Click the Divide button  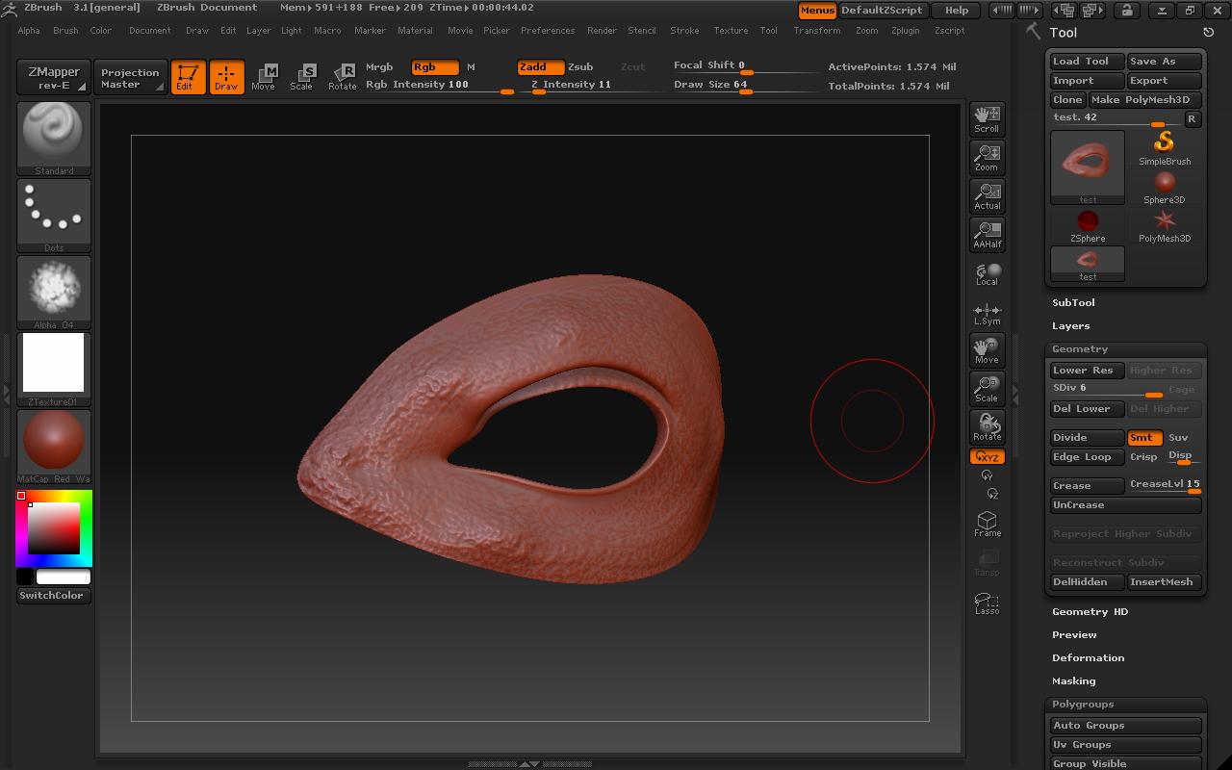point(1088,438)
